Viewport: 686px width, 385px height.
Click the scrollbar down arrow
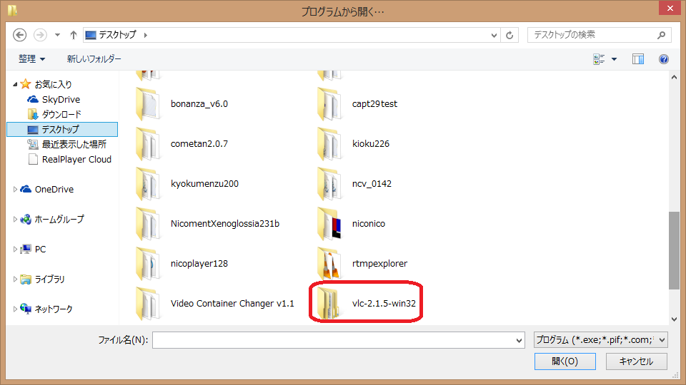point(674,319)
